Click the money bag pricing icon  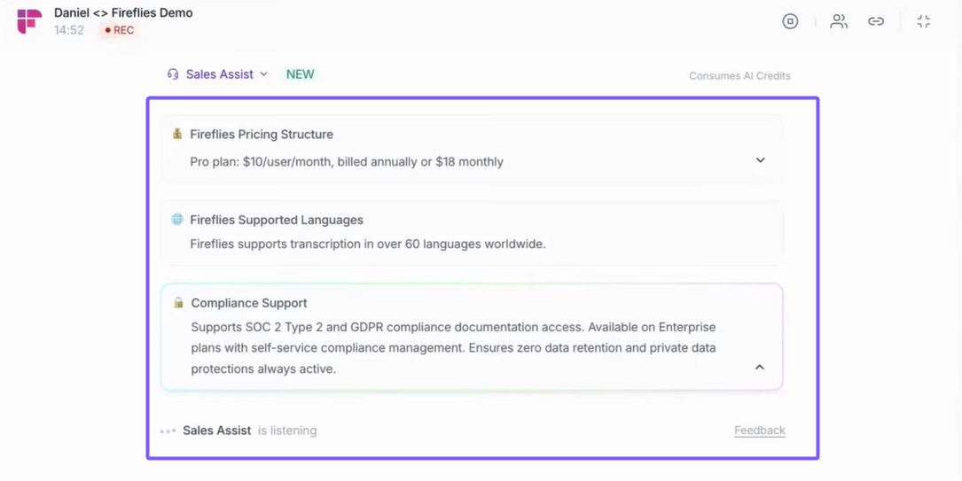click(177, 134)
